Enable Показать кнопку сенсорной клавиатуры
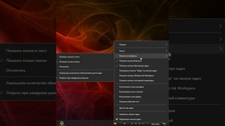The width and height of the screenshot is (225, 126). click(x=141, y=80)
